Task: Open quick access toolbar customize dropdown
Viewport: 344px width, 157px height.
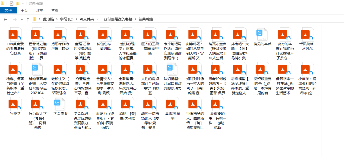Action: point(23,3)
